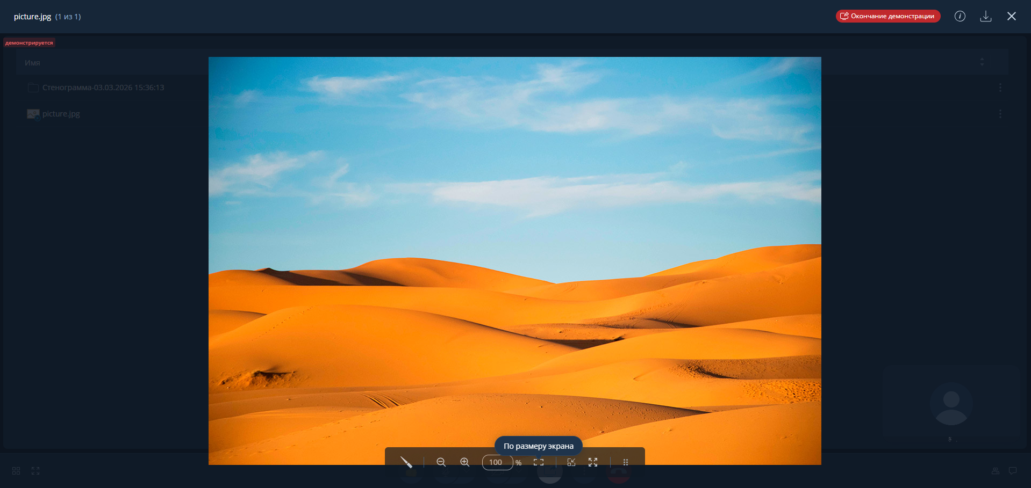Viewport: 1031px width, 488px height.
Task: Download picture.jpg using the download icon
Action: click(985, 16)
